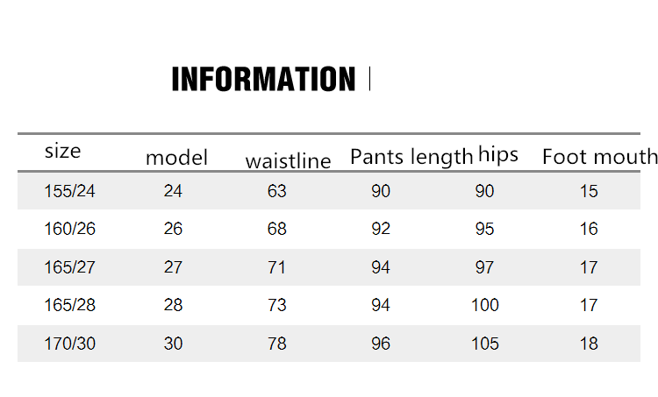
Task: Click the 165/28 size cell
Action: pyautogui.click(x=69, y=305)
